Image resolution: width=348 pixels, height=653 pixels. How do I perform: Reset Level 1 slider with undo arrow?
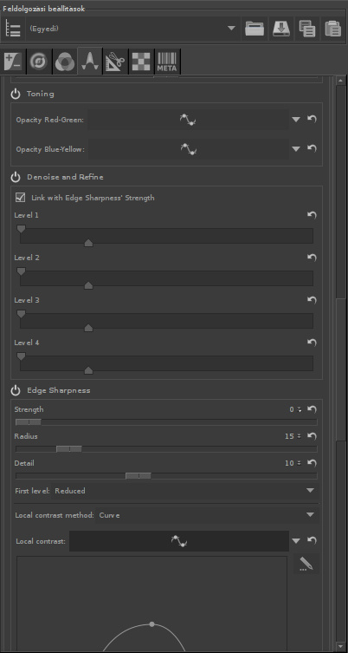(x=312, y=215)
